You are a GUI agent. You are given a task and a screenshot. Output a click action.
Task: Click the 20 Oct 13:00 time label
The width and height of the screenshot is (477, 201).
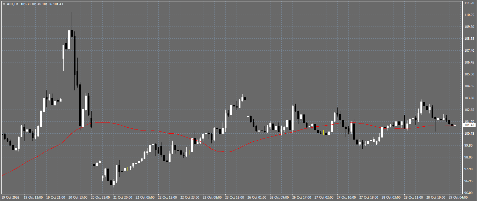point(78,198)
